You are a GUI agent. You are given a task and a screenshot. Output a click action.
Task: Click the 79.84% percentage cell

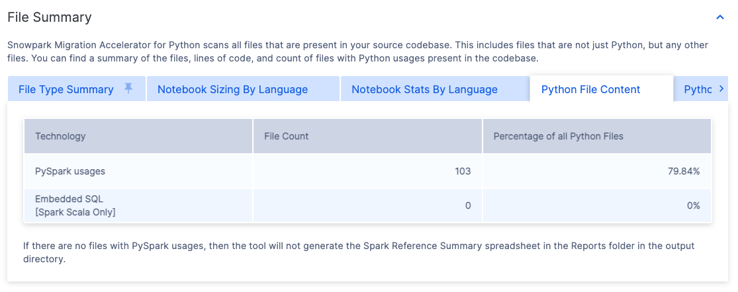(684, 171)
